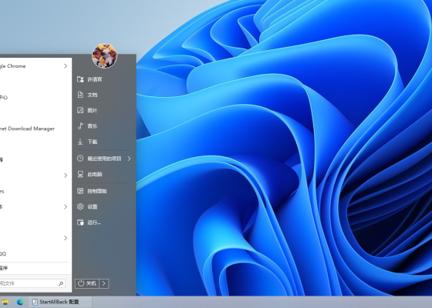This screenshot has width=432, height=308.
Task: Select the 最近使用的项目 clock icon
Action: coord(80,159)
